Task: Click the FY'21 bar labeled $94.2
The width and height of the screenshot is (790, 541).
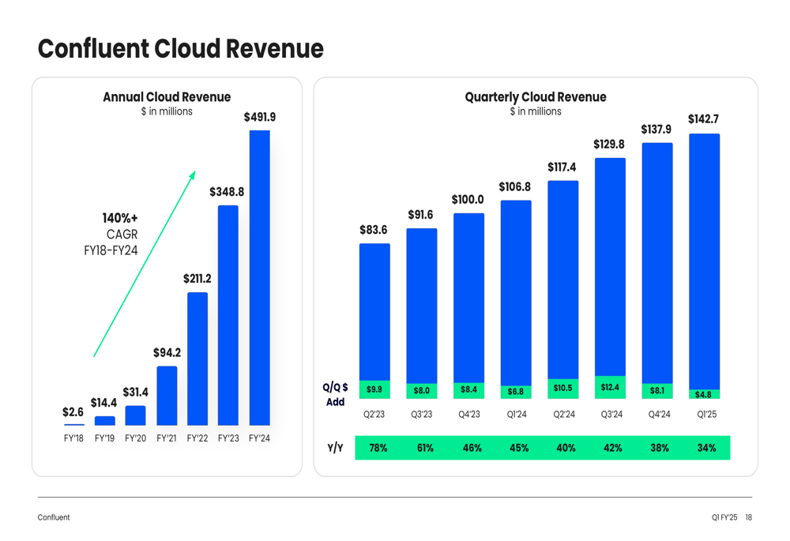Action: pos(167,395)
